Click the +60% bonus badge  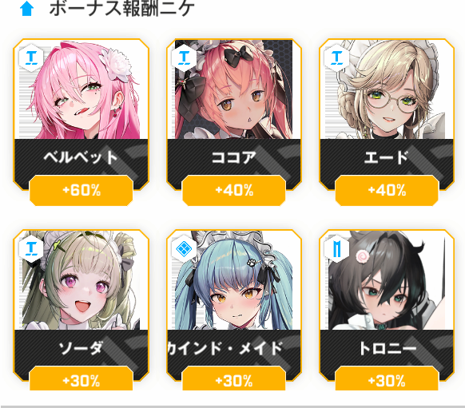click(81, 190)
